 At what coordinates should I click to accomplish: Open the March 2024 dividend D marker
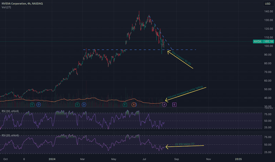(84, 105)
